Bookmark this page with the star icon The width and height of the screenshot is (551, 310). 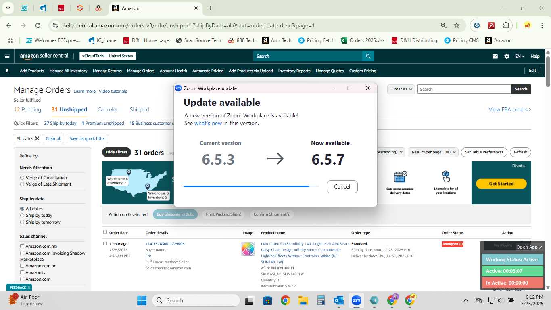(x=457, y=25)
